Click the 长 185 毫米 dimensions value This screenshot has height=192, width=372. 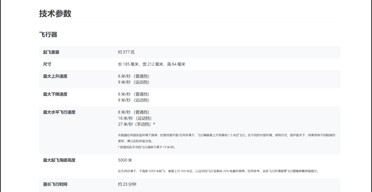tap(152, 64)
